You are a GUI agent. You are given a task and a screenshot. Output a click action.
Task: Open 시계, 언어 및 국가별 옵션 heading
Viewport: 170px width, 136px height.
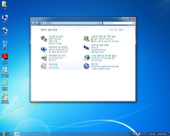[104, 56]
